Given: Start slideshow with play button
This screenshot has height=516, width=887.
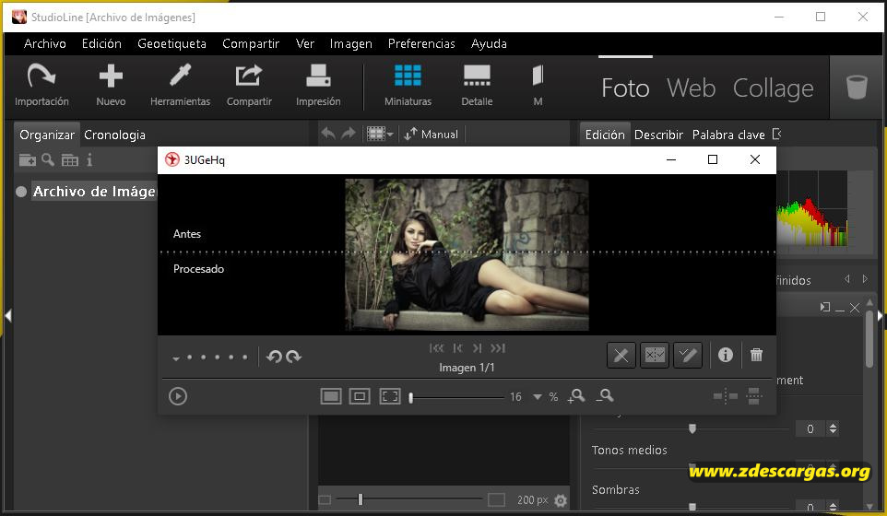Looking at the screenshot, I should pos(178,396).
